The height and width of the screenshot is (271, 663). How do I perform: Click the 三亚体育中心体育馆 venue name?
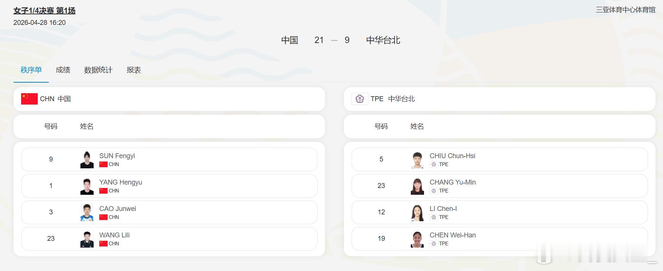[625, 10]
